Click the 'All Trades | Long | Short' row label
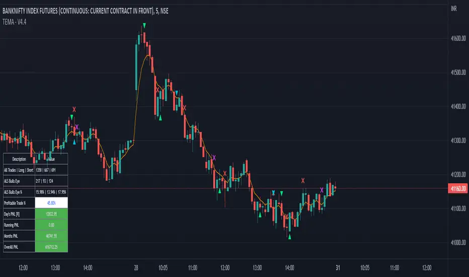 (19, 170)
